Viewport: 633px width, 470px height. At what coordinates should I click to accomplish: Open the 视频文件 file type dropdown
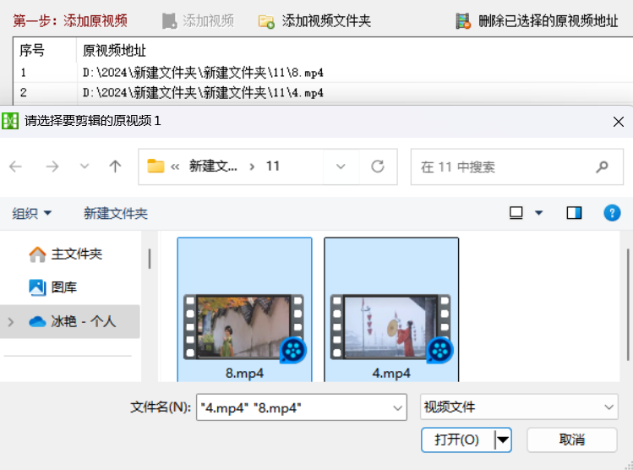(519, 407)
